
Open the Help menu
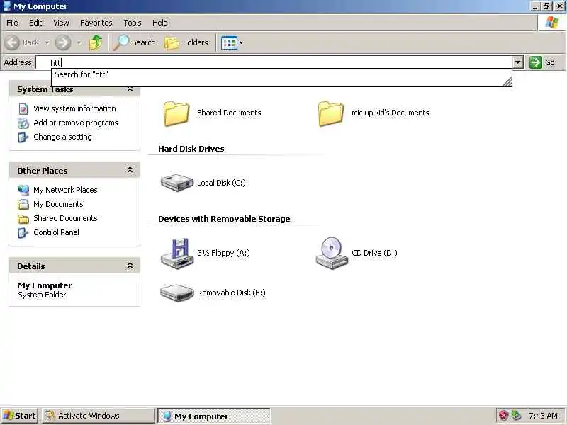(x=160, y=23)
